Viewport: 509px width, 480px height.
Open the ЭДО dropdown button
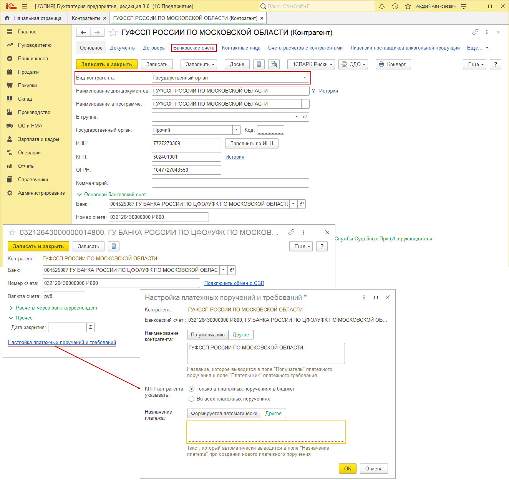[353, 64]
